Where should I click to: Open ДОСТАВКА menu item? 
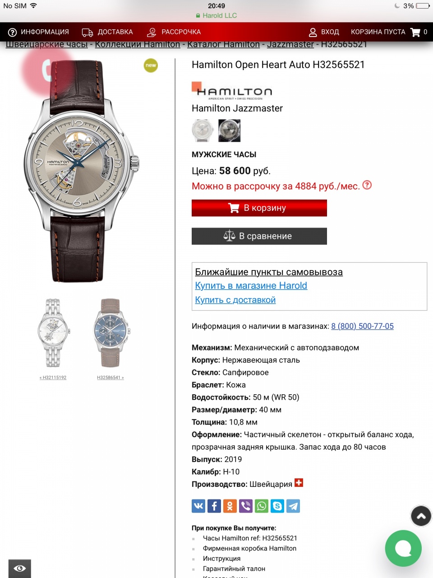click(107, 32)
